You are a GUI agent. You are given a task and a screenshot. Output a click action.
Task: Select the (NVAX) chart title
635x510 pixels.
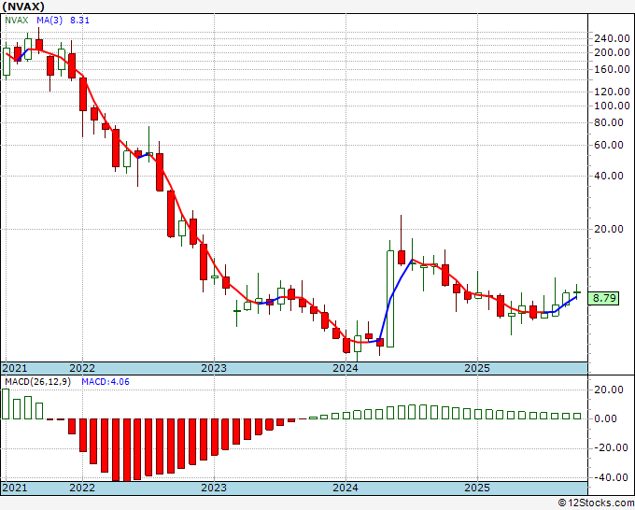(23, 7)
